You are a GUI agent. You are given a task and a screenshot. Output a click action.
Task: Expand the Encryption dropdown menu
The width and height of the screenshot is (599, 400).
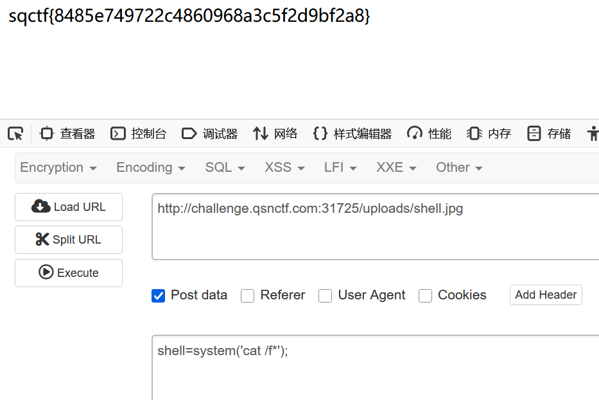click(58, 168)
